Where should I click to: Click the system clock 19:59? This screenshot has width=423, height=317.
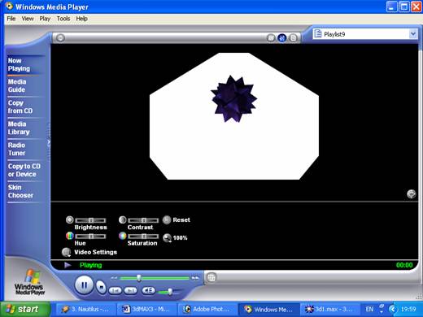(x=408, y=309)
